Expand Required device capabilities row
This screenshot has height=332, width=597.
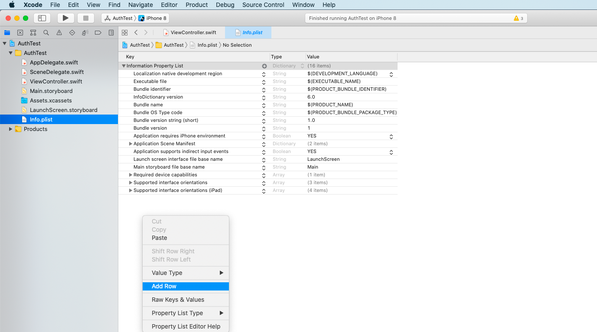[130, 175]
